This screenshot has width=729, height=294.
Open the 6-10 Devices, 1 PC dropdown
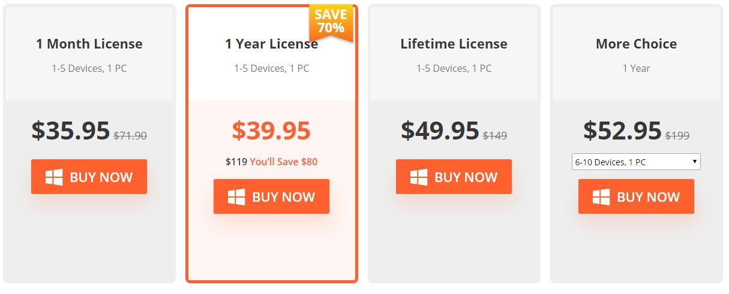[x=636, y=162]
